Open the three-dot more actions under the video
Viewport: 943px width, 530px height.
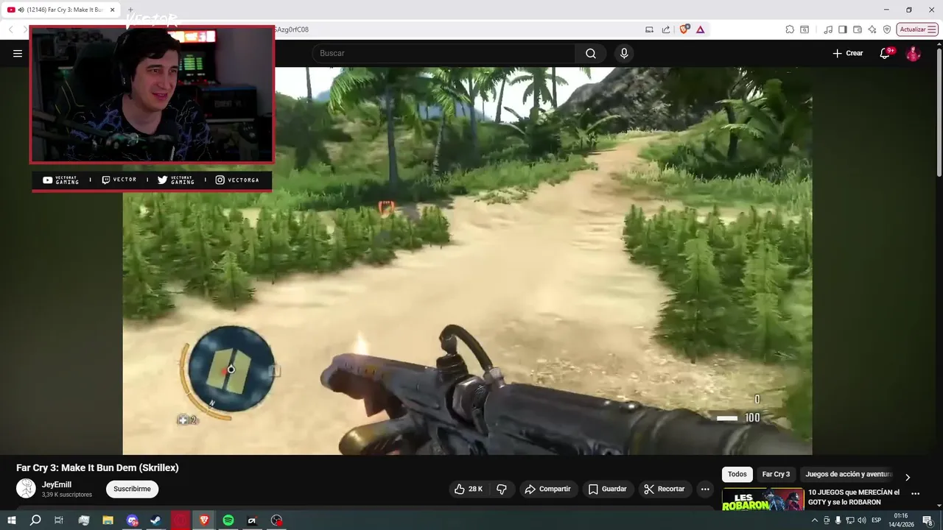tap(705, 489)
